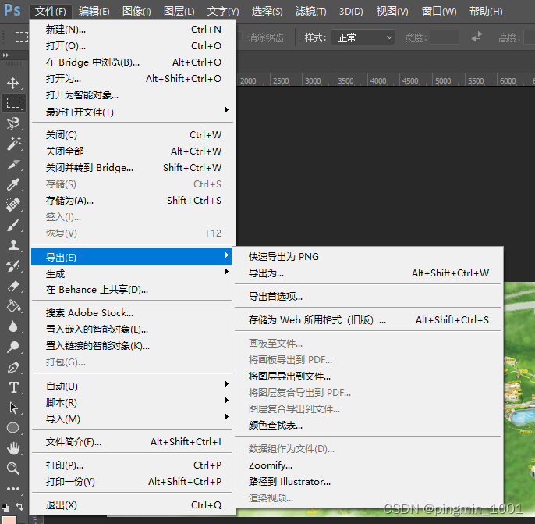
Task: Expand the 导出(E) submenu
Action: [x=131, y=257]
